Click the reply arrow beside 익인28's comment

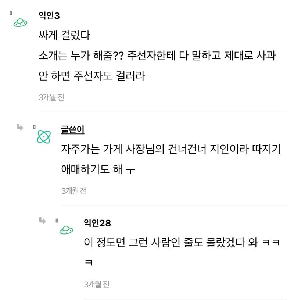point(42,221)
